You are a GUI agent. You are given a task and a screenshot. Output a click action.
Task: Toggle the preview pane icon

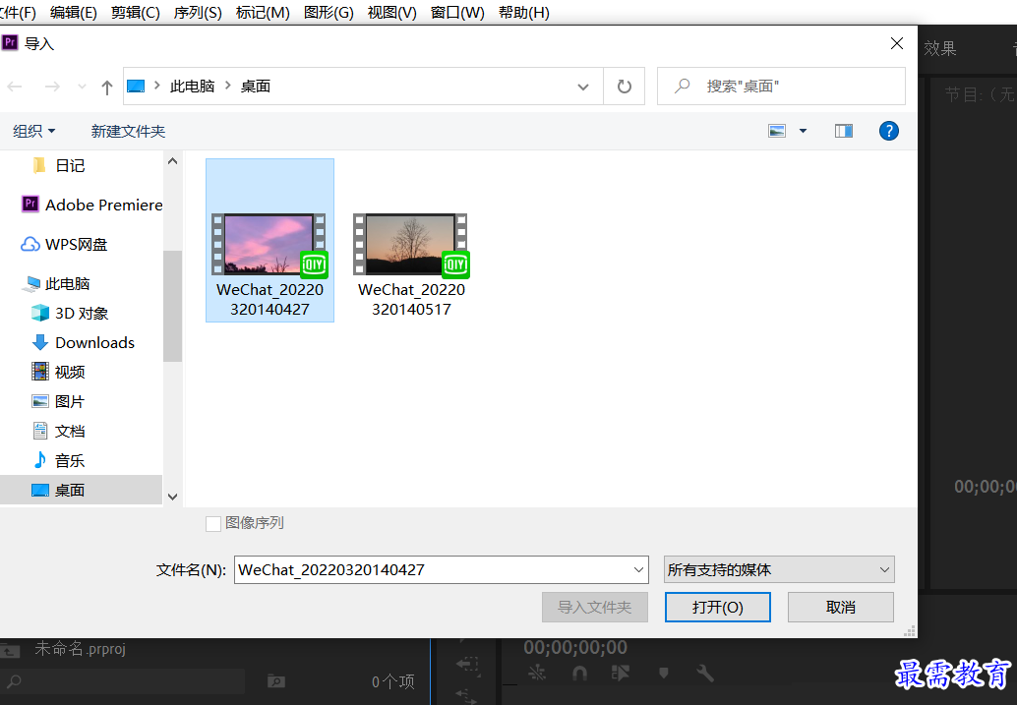pos(844,131)
